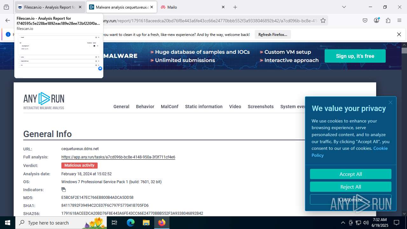
Task: Show hidden system tray icons
Action: 343,223
